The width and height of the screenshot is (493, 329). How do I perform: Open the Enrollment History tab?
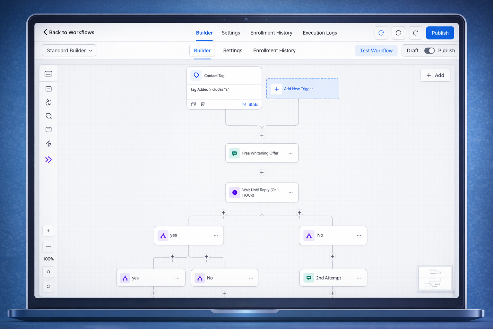click(271, 33)
